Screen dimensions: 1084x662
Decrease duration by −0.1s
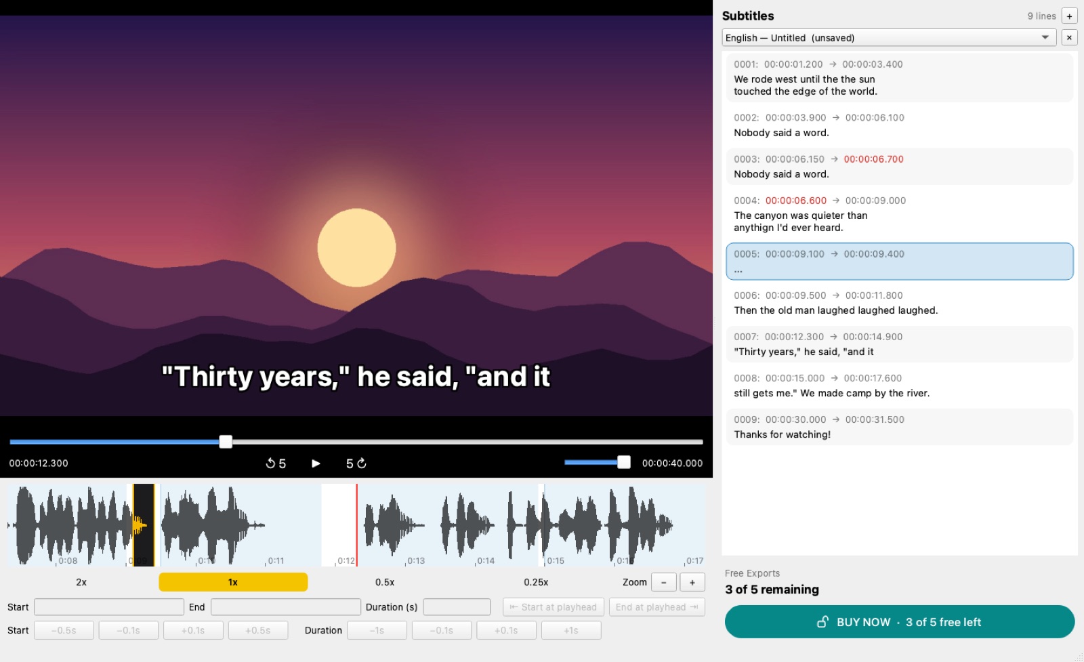coord(442,630)
